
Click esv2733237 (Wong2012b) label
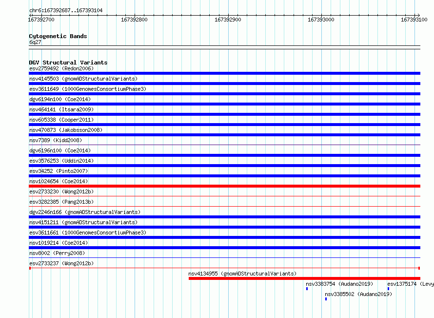pyautogui.click(x=61, y=263)
